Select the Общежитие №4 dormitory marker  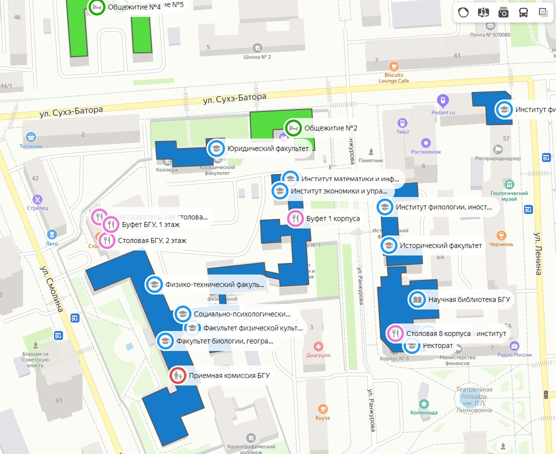(x=97, y=7)
